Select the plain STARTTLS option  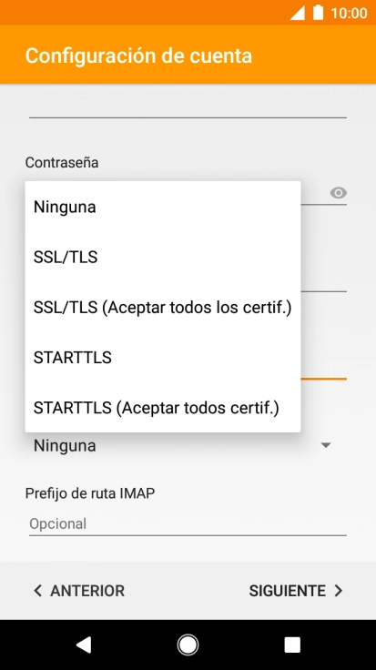tap(163, 357)
